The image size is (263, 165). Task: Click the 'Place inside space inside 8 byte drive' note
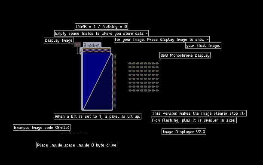point(76,145)
